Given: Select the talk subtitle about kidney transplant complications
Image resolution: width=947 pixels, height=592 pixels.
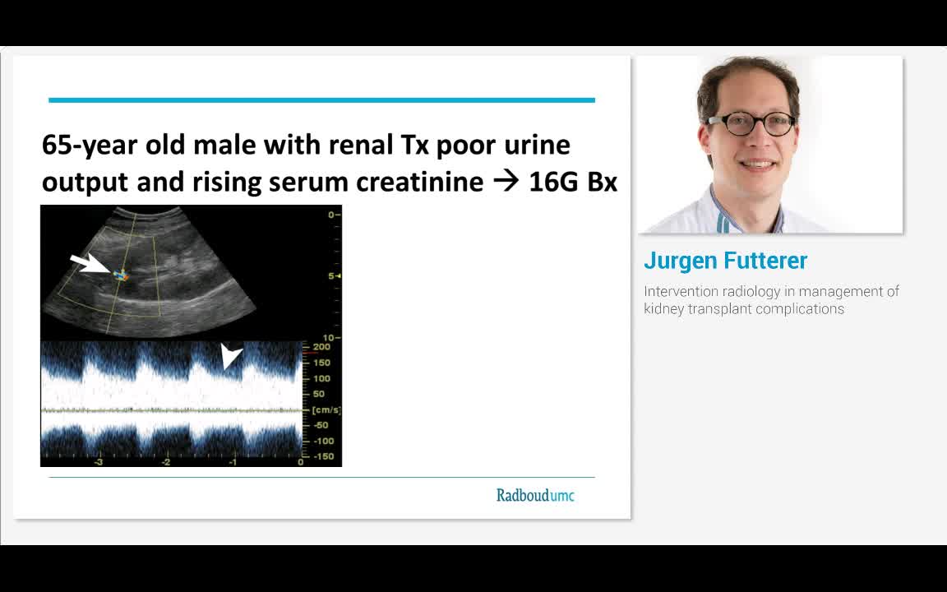Looking at the screenshot, I should pos(771,300).
